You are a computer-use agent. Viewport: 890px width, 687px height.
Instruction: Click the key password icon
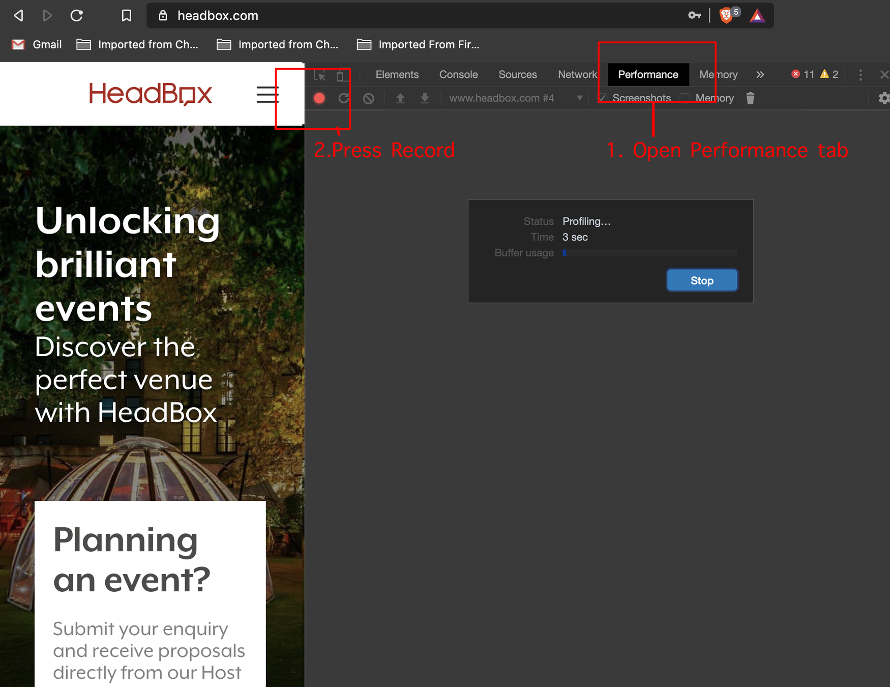[694, 16]
